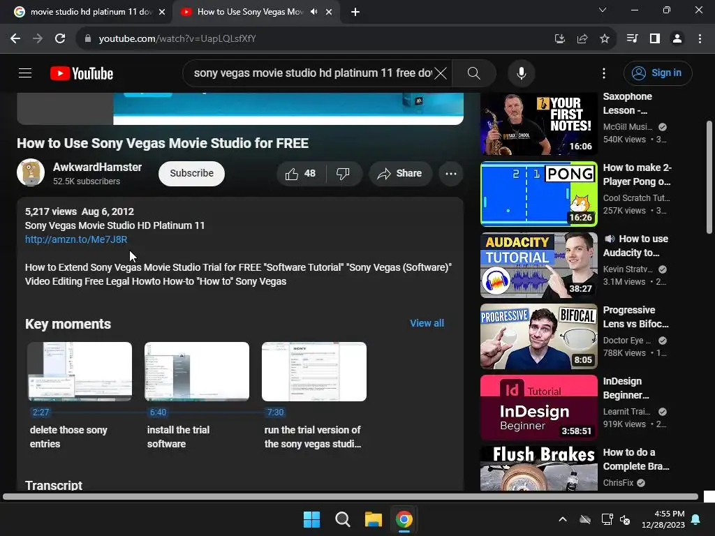The height and width of the screenshot is (536, 715).
Task: Open the YouTube hamburger guide menu
Action: 25,73
